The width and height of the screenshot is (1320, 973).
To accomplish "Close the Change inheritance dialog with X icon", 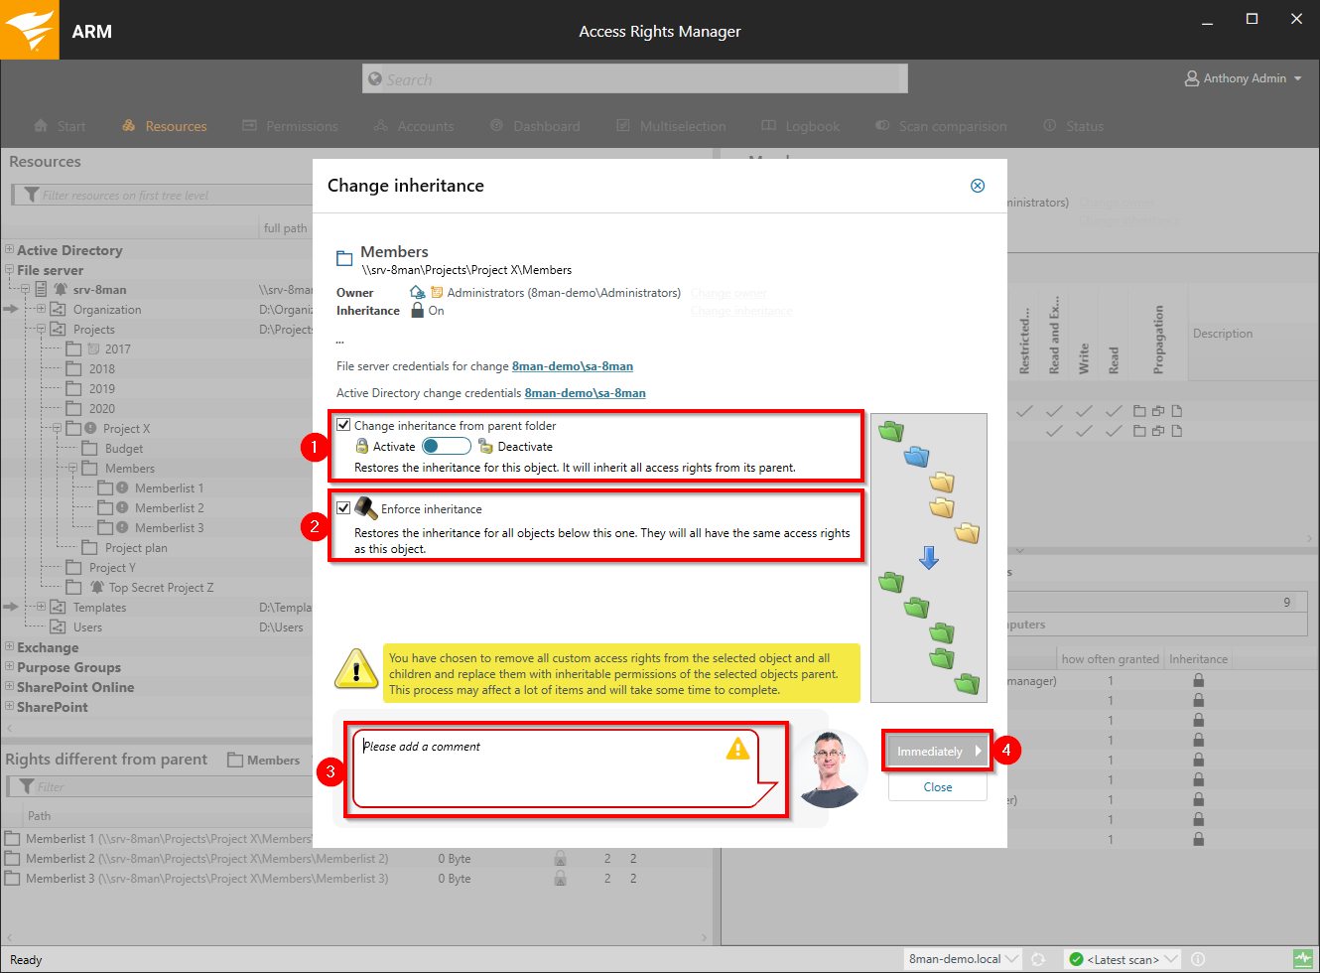I will (978, 186).
